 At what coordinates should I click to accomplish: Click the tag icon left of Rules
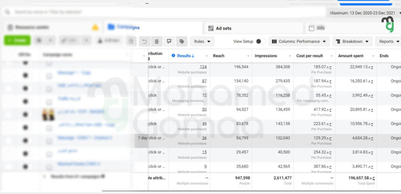(x=181, y=41)
